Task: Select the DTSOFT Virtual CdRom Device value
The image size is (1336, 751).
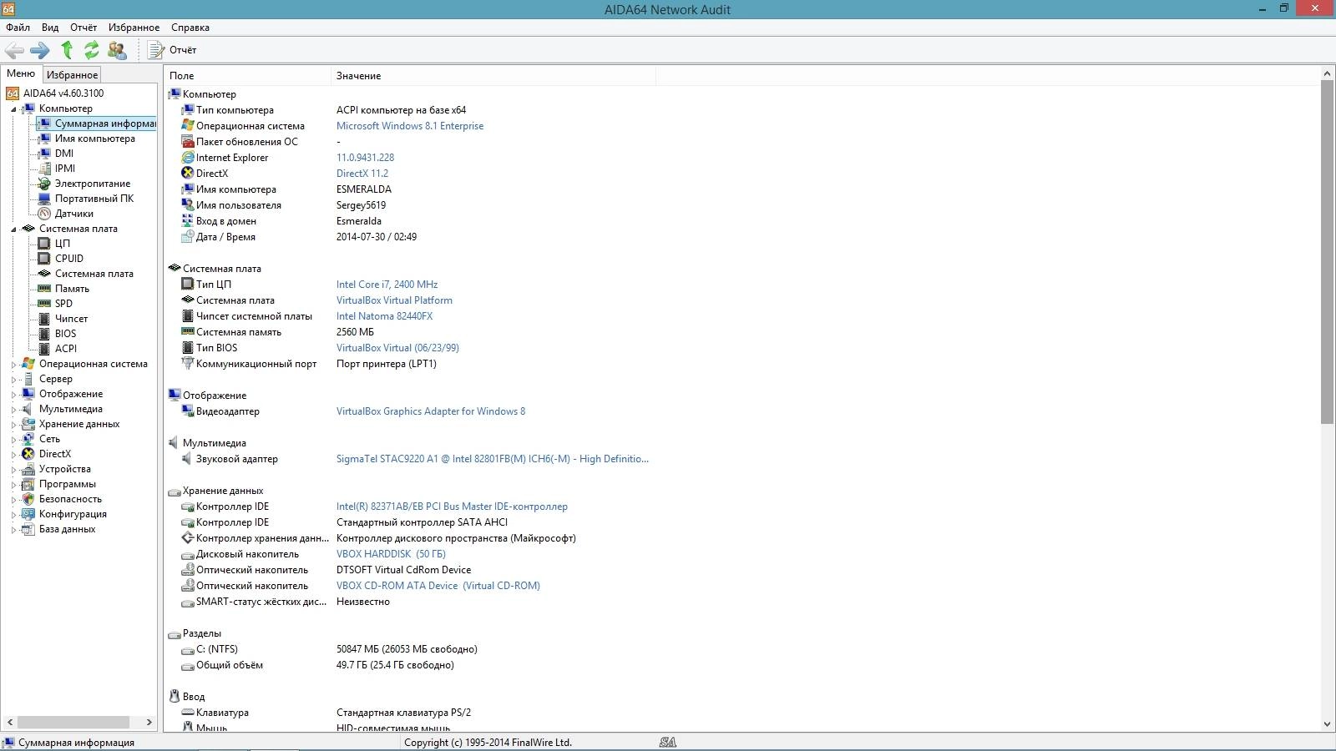Action: [x=403, y=570]
